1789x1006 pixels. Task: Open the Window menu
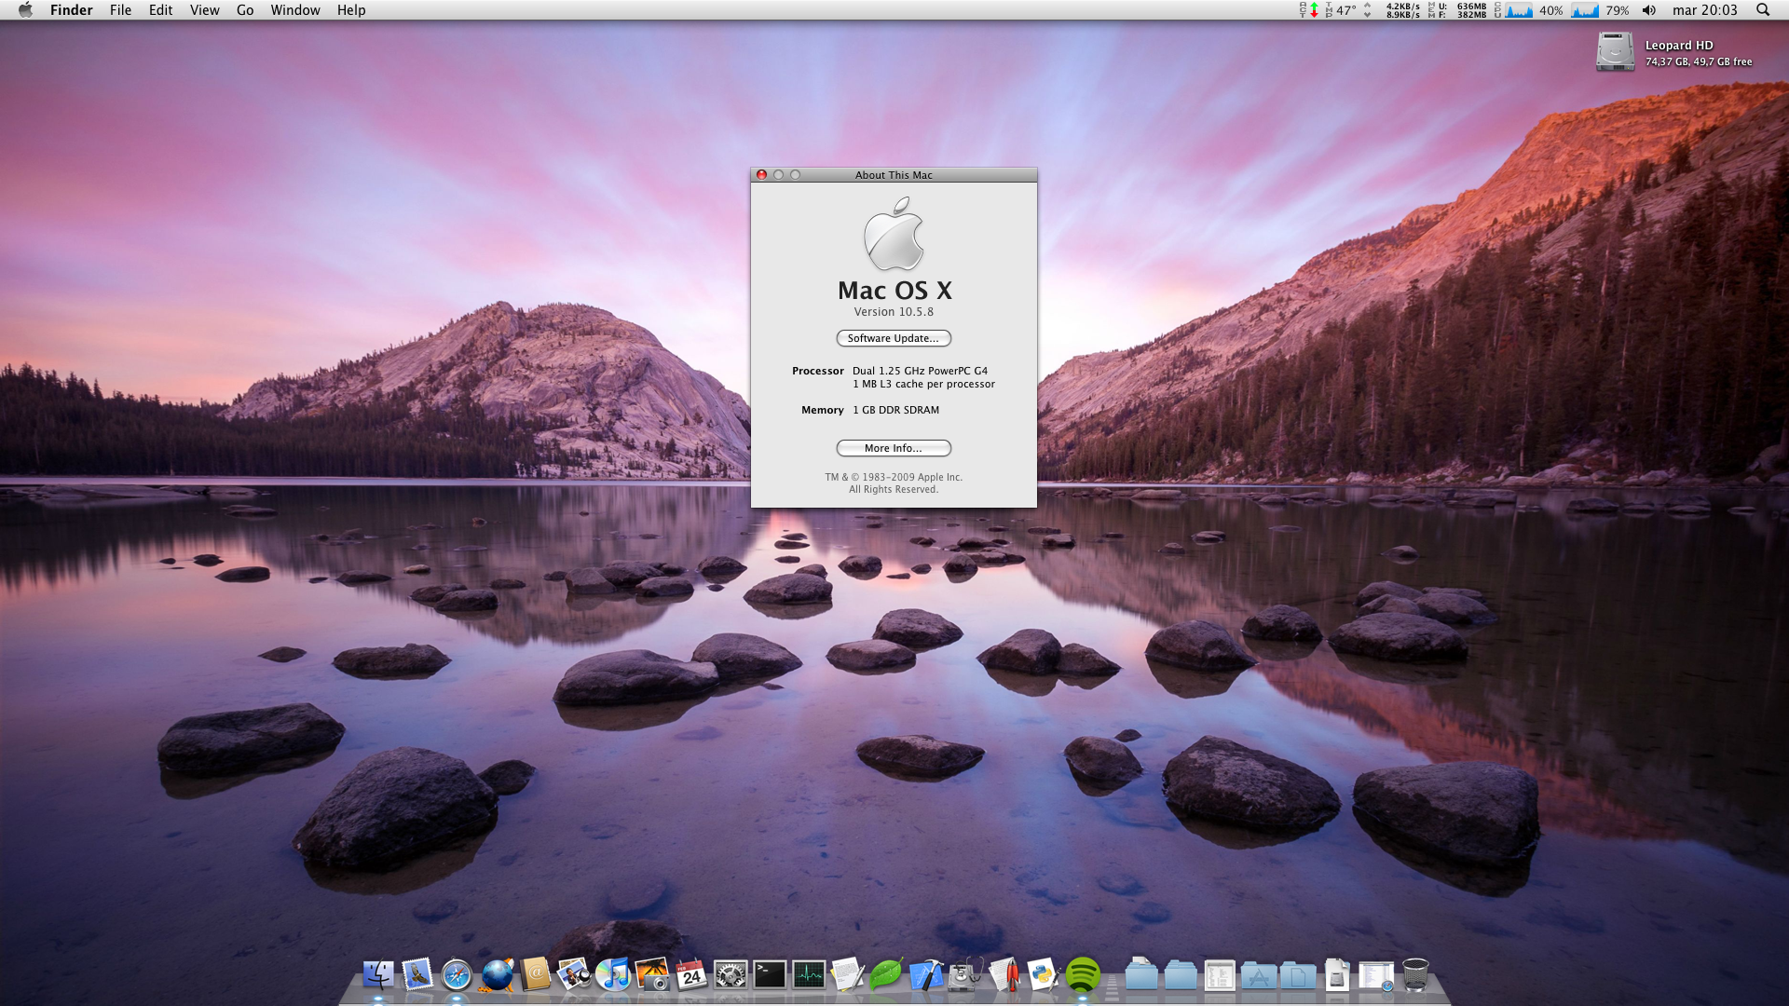(x=295, y=10)
